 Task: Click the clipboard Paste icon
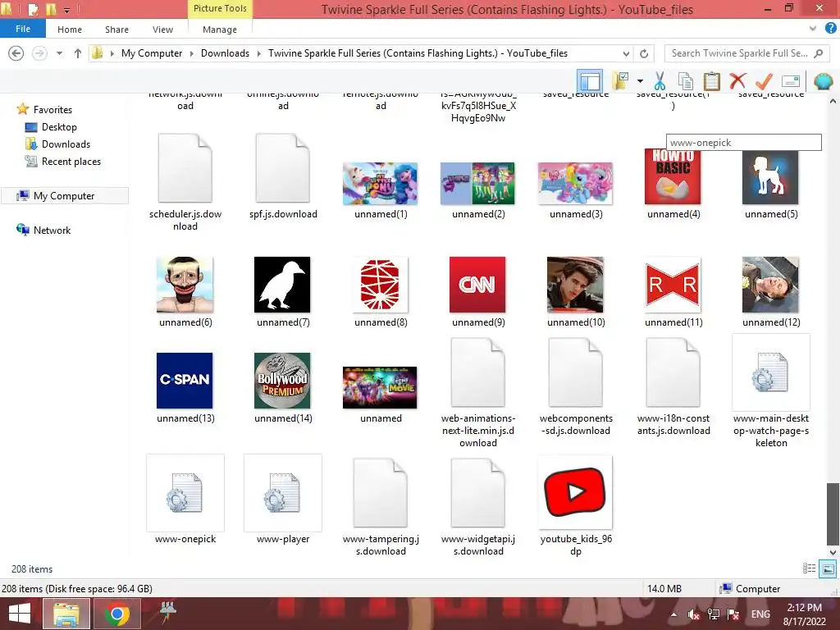tap(711, 81)
